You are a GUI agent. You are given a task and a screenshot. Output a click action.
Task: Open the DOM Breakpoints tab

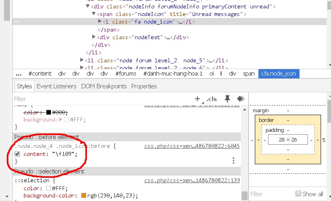tap(104, 86)
